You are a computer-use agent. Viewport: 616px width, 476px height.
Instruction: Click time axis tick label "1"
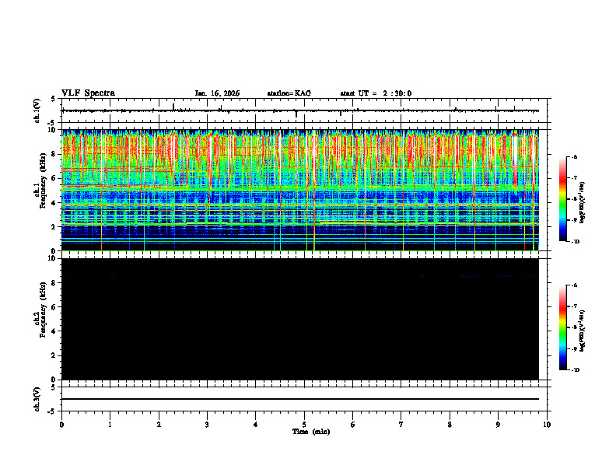pos(110,425)
